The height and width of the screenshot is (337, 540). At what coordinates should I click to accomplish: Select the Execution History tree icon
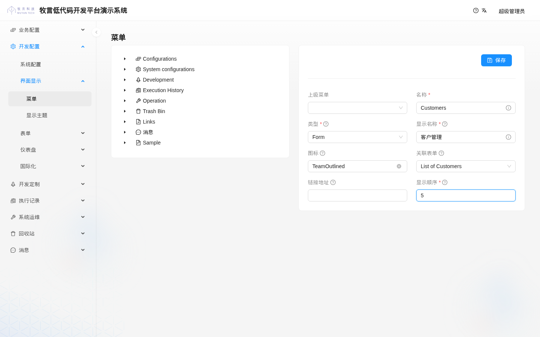tap(138, 90)
